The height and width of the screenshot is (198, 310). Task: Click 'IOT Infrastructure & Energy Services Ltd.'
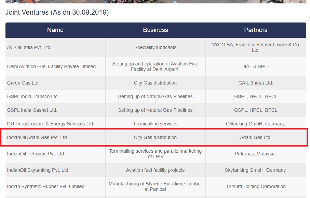click(55, 124)
